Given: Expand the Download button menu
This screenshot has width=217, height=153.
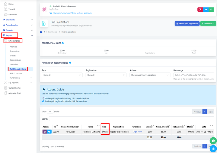Looking at the screenshot, I should point(208,23).
